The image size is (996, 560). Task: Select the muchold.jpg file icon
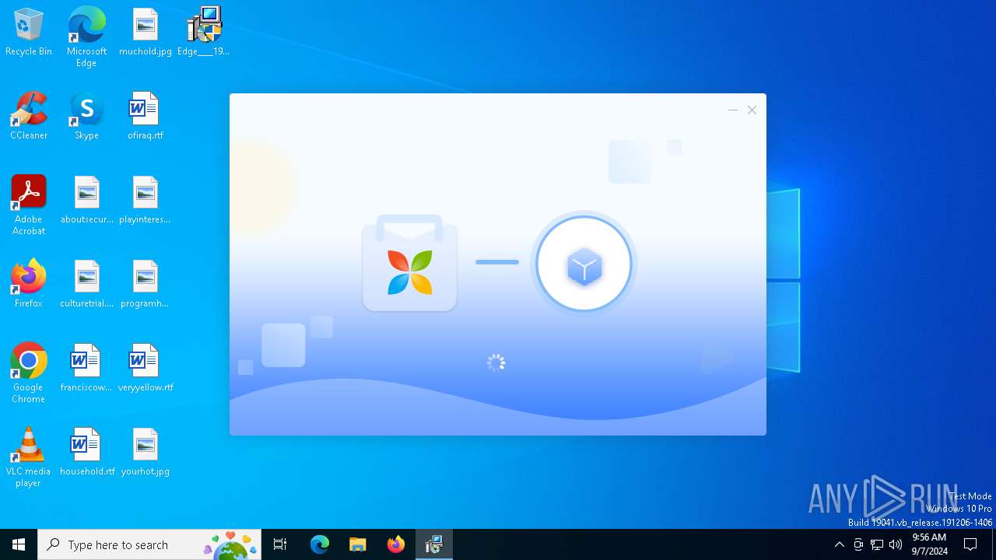click(146, 32)
